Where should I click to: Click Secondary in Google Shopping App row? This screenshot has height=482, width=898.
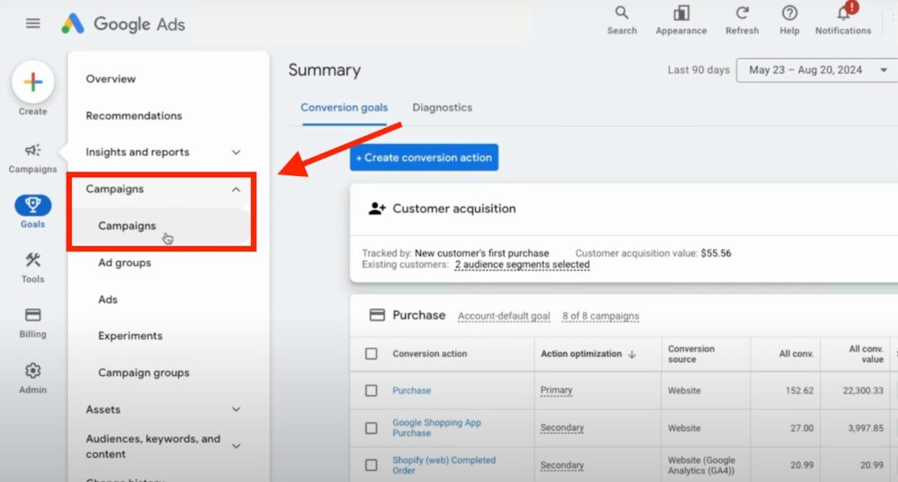(x=562, y=428)
